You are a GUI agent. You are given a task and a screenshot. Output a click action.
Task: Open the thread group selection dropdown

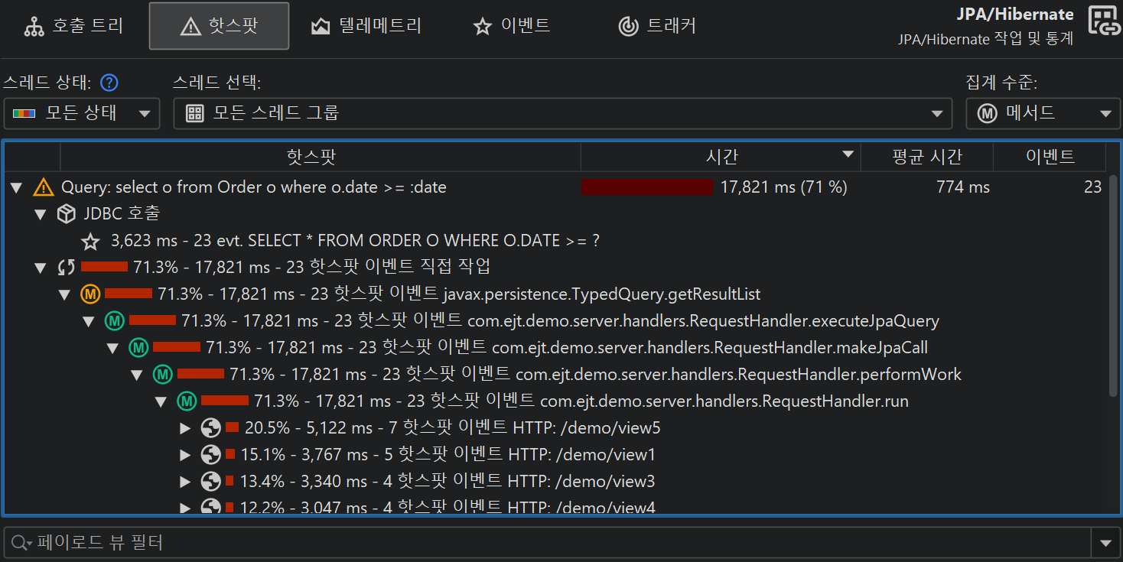point(562,114)
